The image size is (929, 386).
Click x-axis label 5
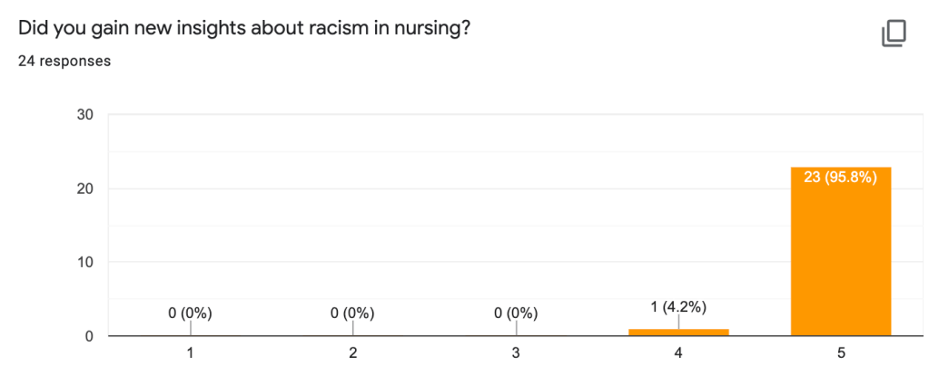[x=842, y=354]
